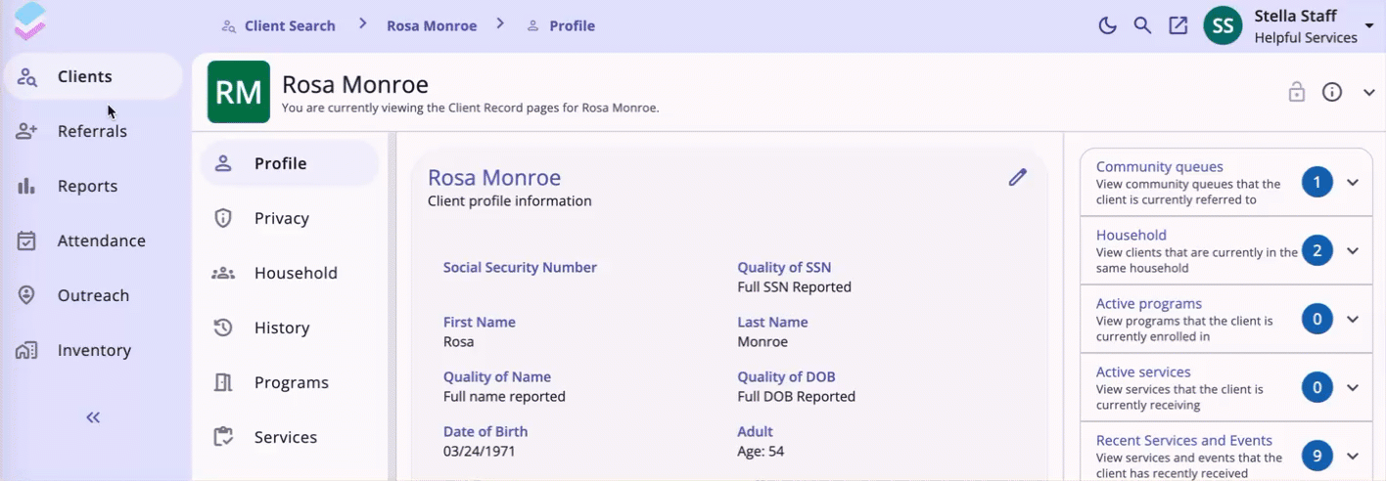Click the lock icon on client record
This screenshot has height=481, width=1386.
coord(1297,93)
